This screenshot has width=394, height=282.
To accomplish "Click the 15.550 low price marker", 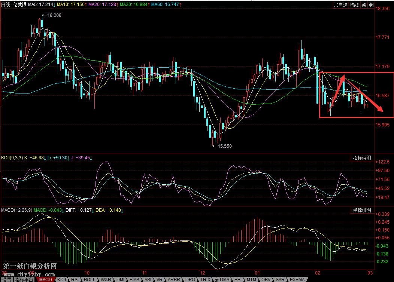I will coord(224,146).
